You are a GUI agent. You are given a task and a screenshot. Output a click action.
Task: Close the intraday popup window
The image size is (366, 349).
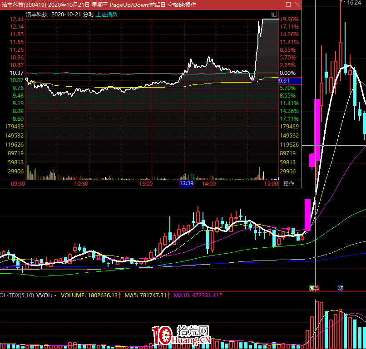tap(297, 5)
